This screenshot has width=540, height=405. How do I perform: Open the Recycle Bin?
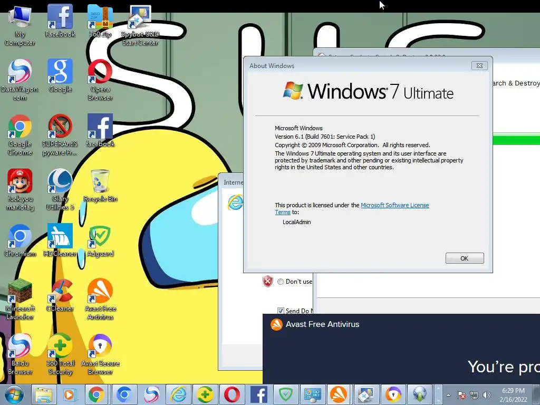pyautogui.click(x=100, y=186)
